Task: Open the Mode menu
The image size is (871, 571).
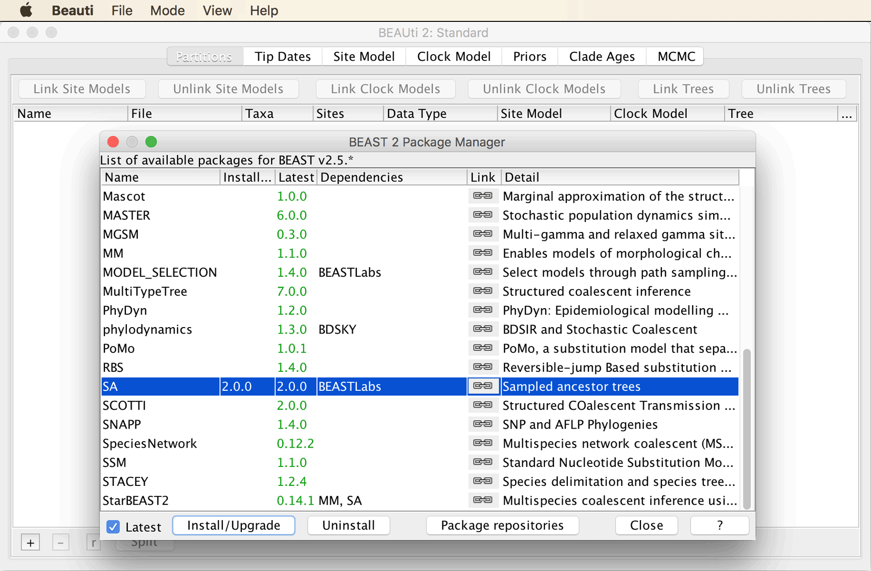Action: (167, 10)
